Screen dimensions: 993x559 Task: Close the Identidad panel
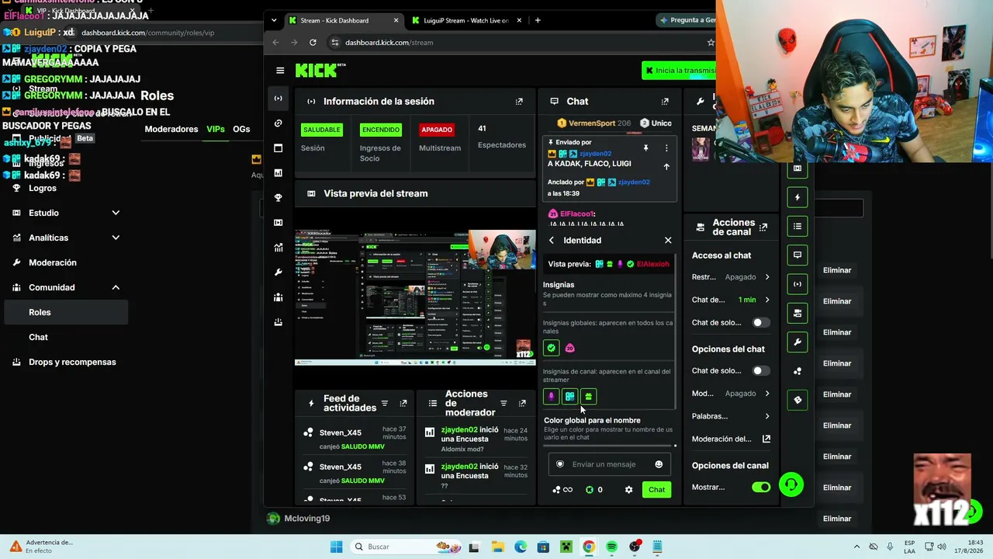tap(668, 241)
